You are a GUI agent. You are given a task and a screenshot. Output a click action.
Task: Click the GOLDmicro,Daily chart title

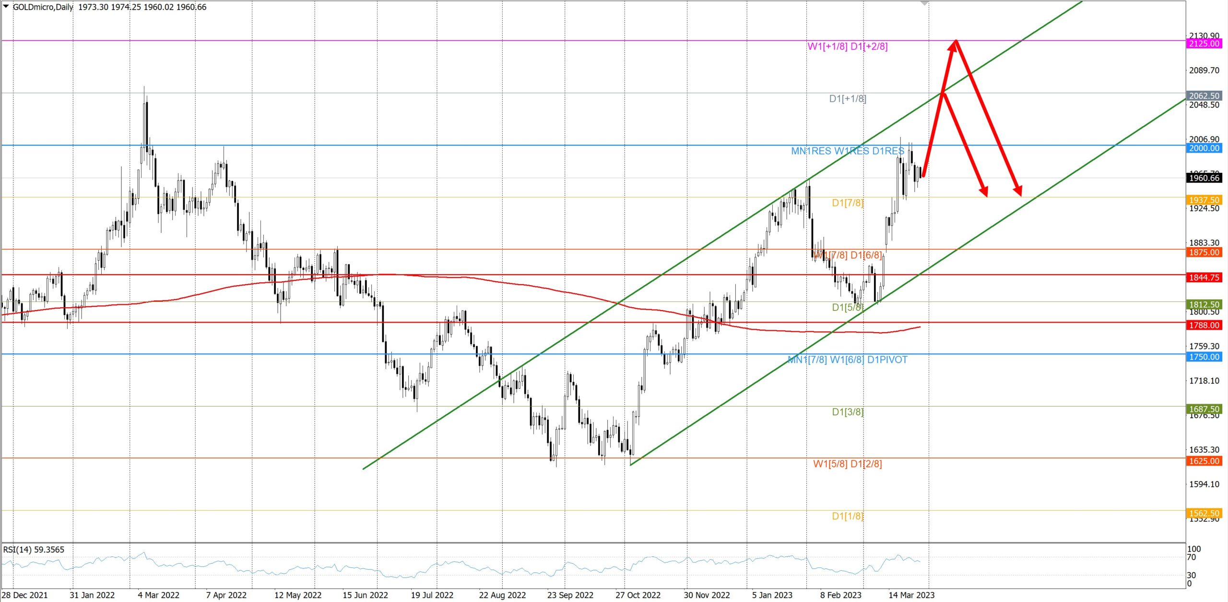[x=43, y=7]
